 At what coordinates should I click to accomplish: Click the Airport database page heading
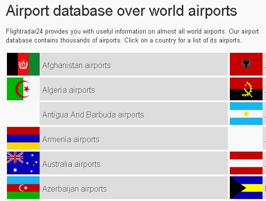pyautogui.click(x=121, y=11)
